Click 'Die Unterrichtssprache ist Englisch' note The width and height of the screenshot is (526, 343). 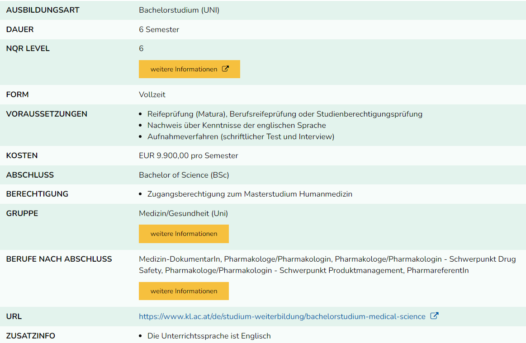coord(209,336)
